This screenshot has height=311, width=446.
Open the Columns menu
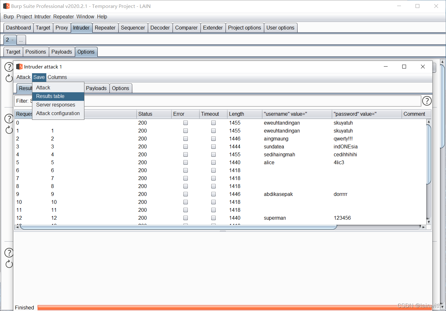[x=57, y=77]
